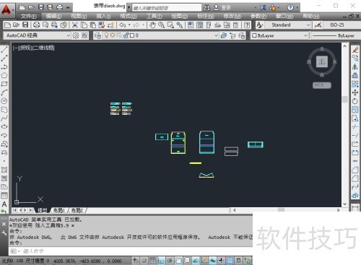Click the Multiline Text tool
The height and width of the screenshot is (265, 361).
point(4,204)
